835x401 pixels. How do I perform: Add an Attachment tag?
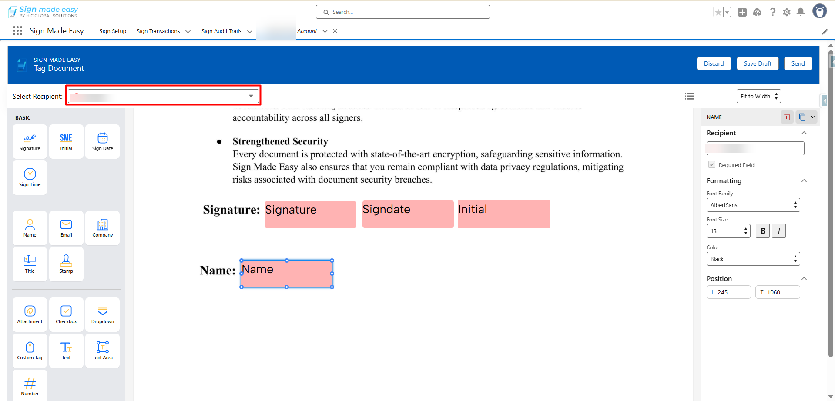(30, 315)
